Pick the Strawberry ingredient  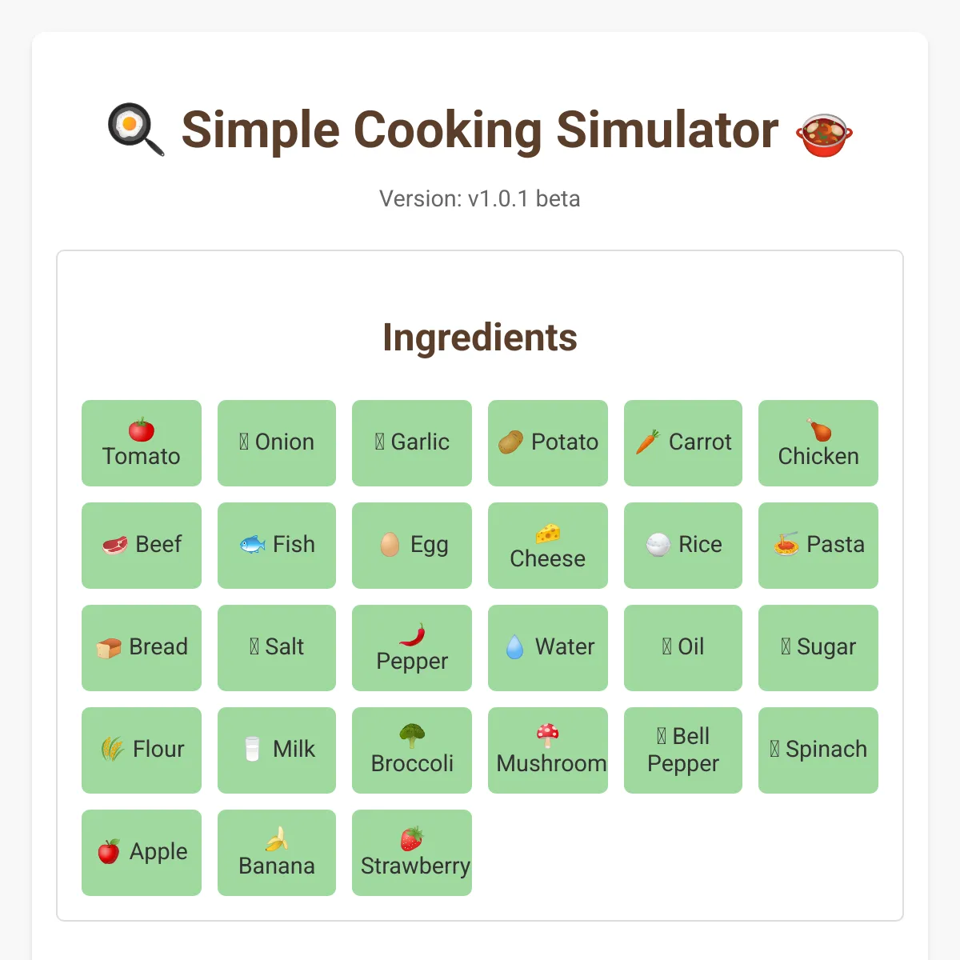pos(412,853)
